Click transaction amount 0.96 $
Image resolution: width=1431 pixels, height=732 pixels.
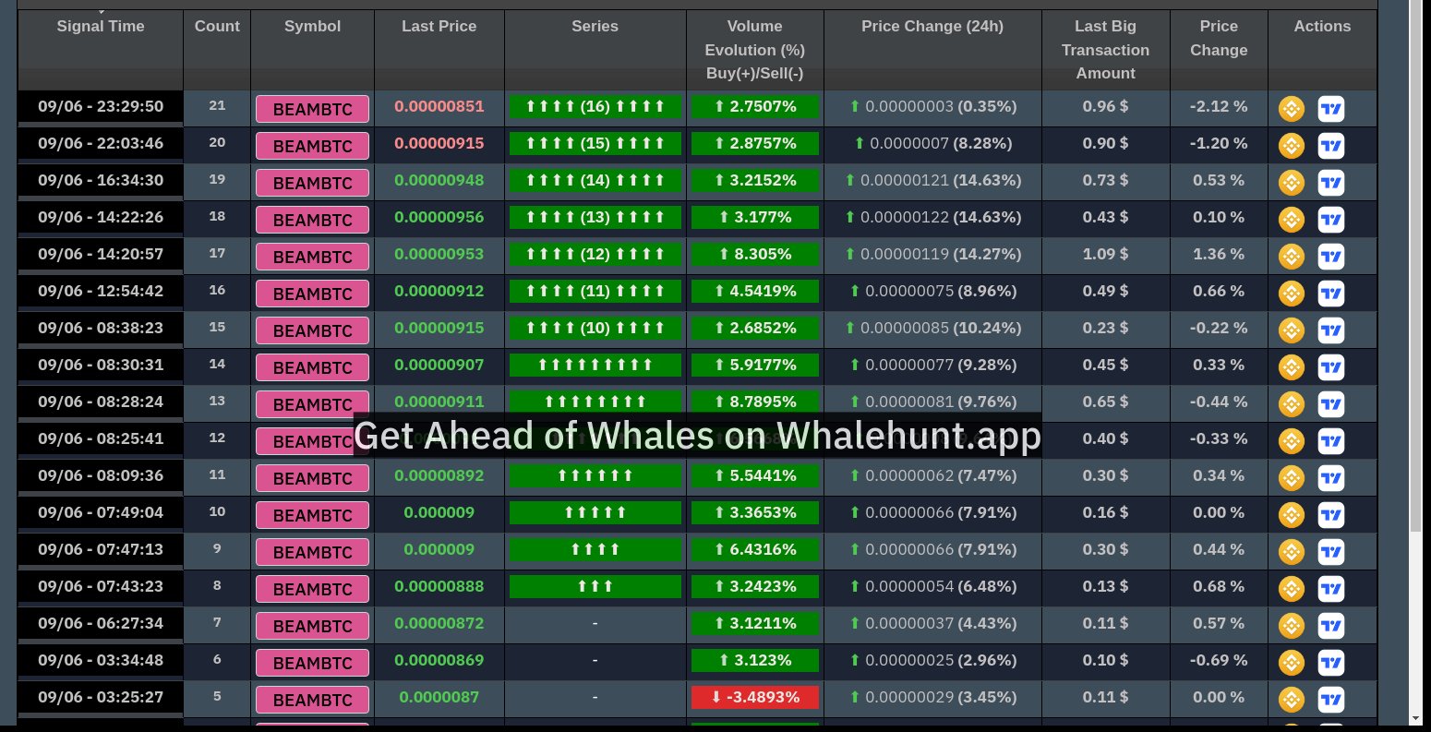coord(1105,106)
